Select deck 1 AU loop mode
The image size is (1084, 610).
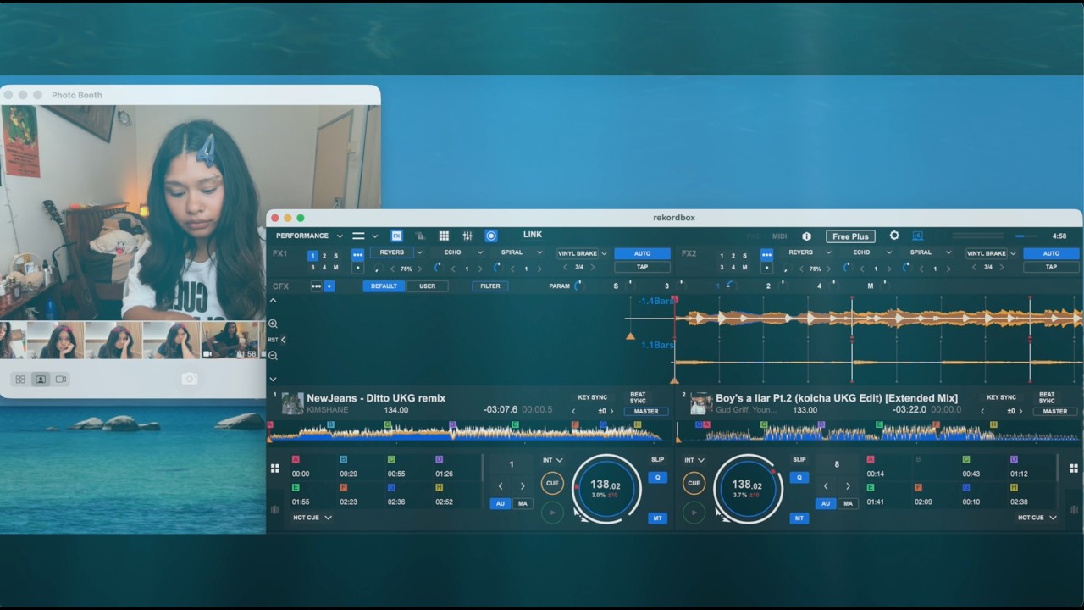click(x=500, y=503)
